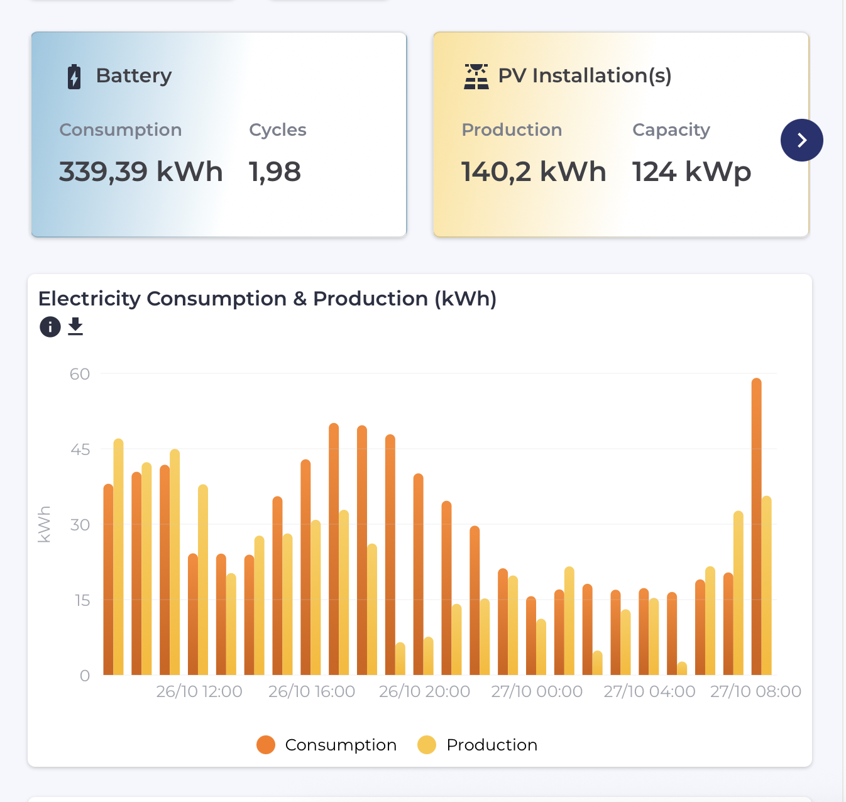Click the Battery card heading
846x802 pixels.
(133, 75)
